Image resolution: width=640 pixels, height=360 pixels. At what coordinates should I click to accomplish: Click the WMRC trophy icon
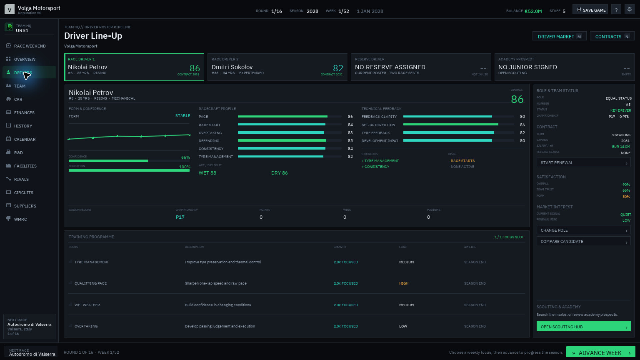[x=8, y=219]
